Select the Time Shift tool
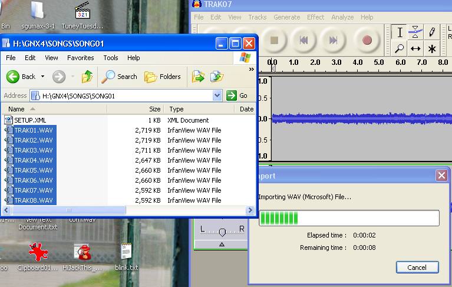Viewport: 452px width, 287px height. tap(416, 49)
